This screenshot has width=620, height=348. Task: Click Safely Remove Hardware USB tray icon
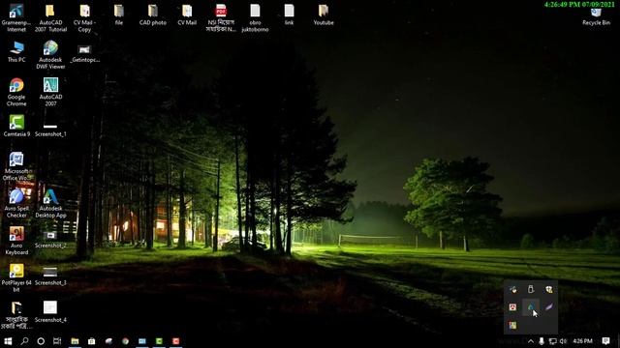[531, 289]
